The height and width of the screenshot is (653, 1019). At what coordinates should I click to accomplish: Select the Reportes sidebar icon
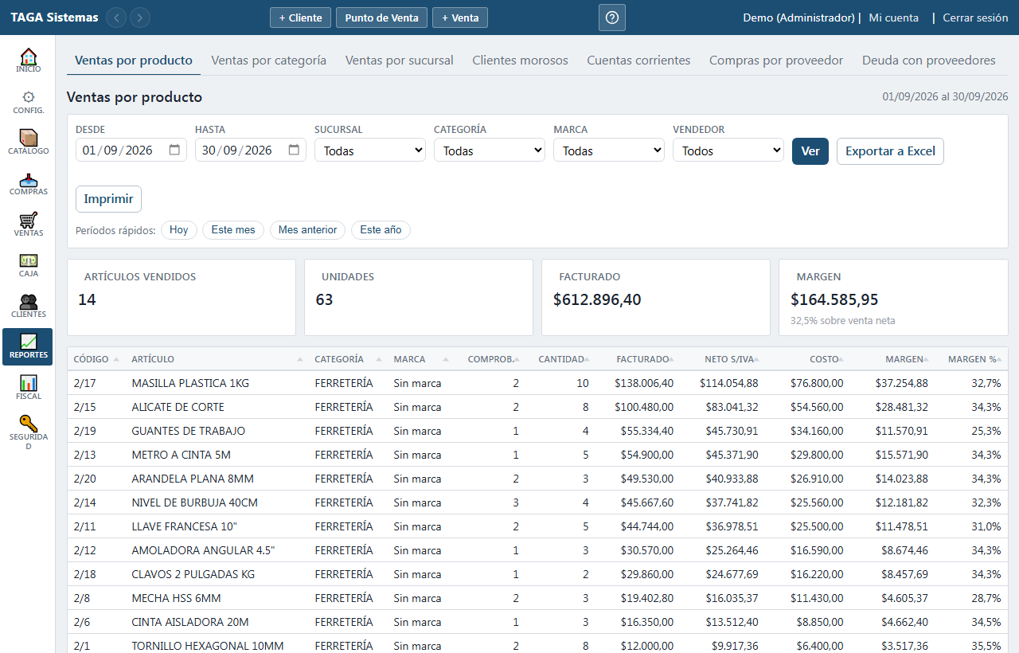click(28, 346)
